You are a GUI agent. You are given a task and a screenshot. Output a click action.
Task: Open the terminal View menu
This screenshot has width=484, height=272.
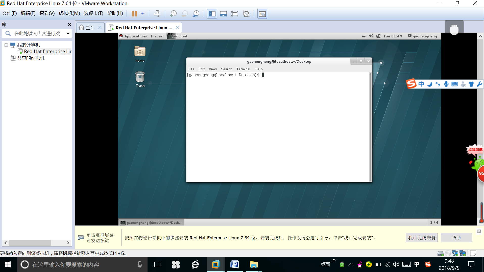[213, 69]
